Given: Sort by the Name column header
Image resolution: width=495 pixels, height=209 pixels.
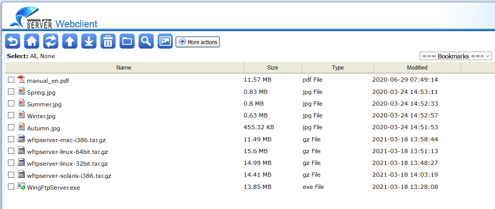Looking at the screenshot, I should point(124,68).
